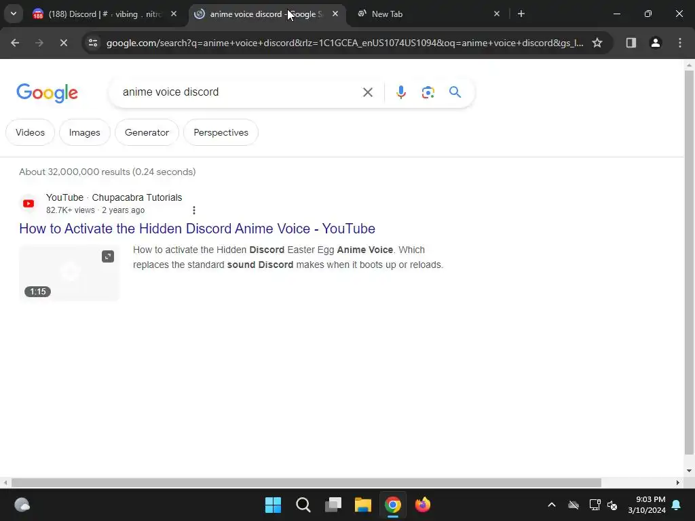Close the Discord tab
The height and width of the screenshot is (521, 695).
point(174,14)
